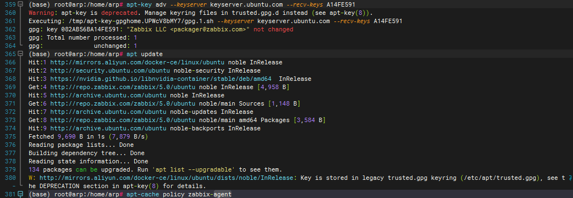Image resolution: width=573 pixels, height=198 pixels.
Task: Collapse the fold marker at line 359
Action: coord(20,4)
